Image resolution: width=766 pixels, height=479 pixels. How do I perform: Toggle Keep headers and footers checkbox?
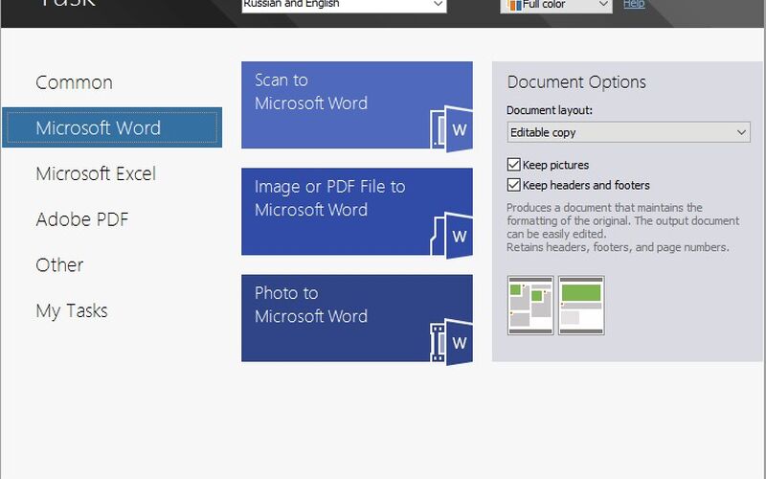pos(513,185)
